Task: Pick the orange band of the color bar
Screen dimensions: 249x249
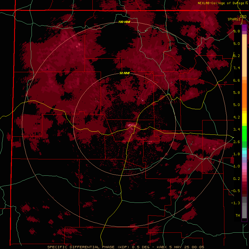Action: coord(244,96)
